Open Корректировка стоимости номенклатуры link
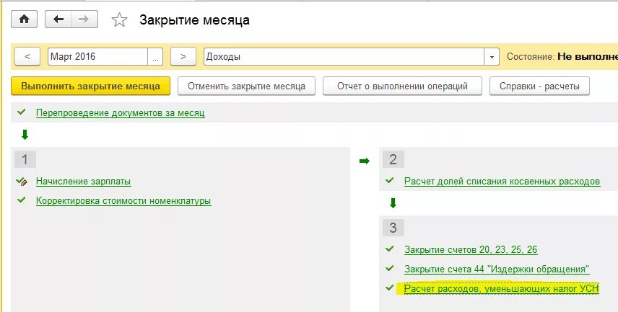Image resolution: width=618 pixels, height=312 pixels. click(x=123, y=200)
